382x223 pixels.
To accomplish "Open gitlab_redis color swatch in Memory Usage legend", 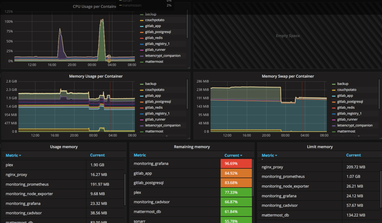I will click(x=142, y=108).
